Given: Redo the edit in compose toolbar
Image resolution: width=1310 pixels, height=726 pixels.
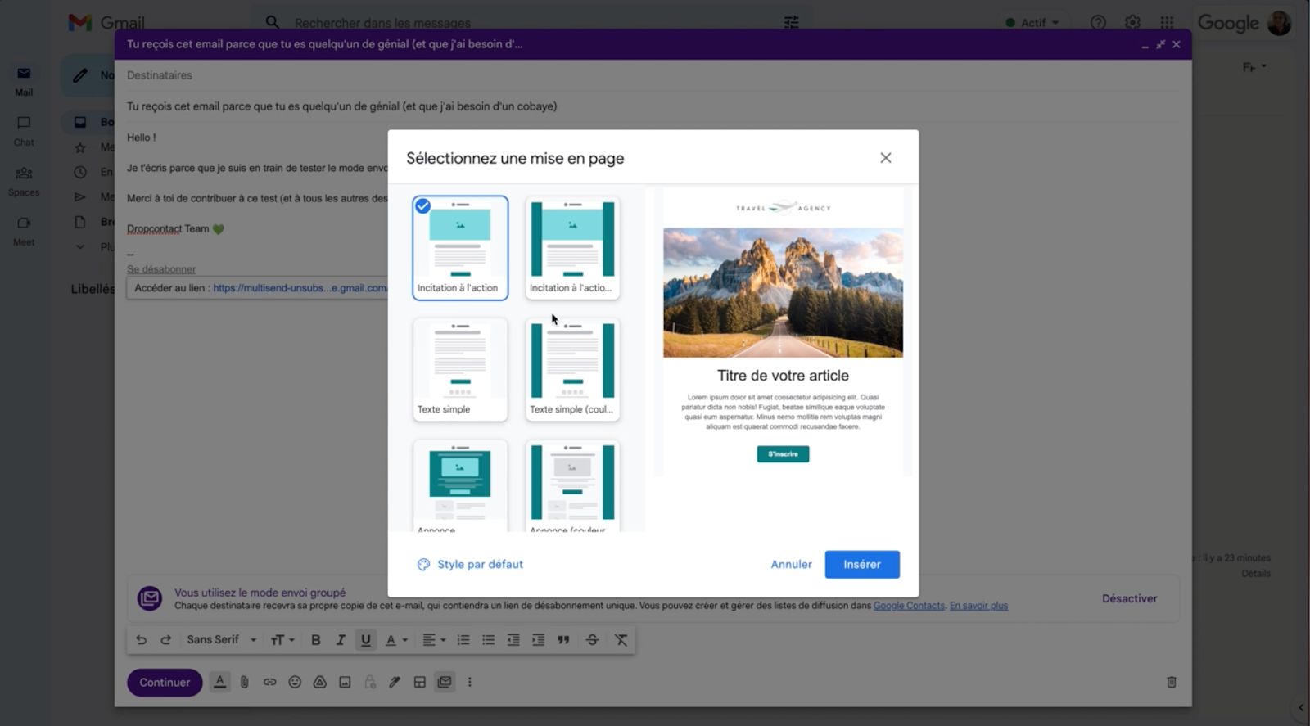Looking at the screenshot, I should pos(165,640).
